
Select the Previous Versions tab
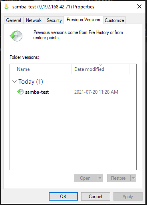tap(83, 20)
